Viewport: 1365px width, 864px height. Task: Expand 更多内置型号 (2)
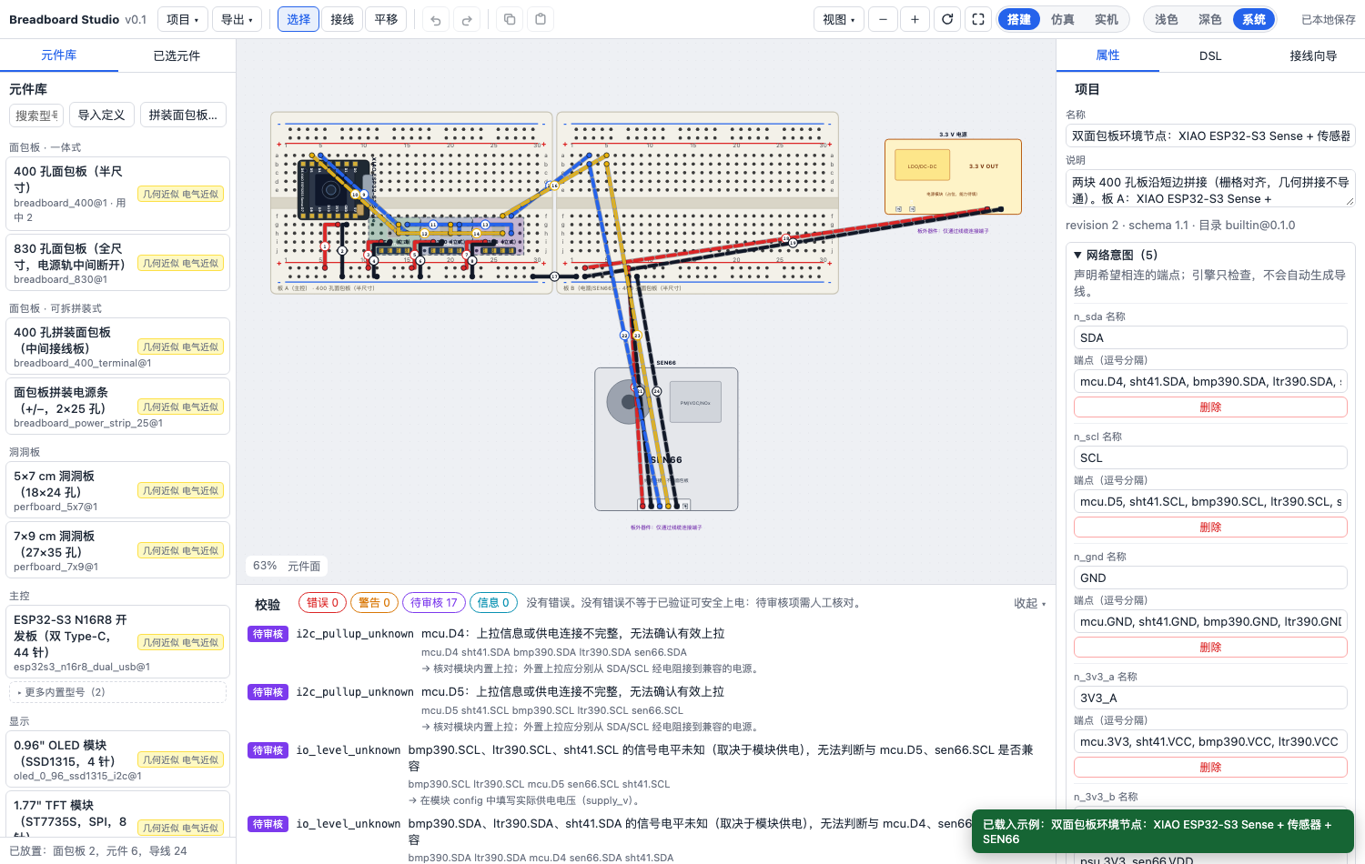(x=118, y=692)
